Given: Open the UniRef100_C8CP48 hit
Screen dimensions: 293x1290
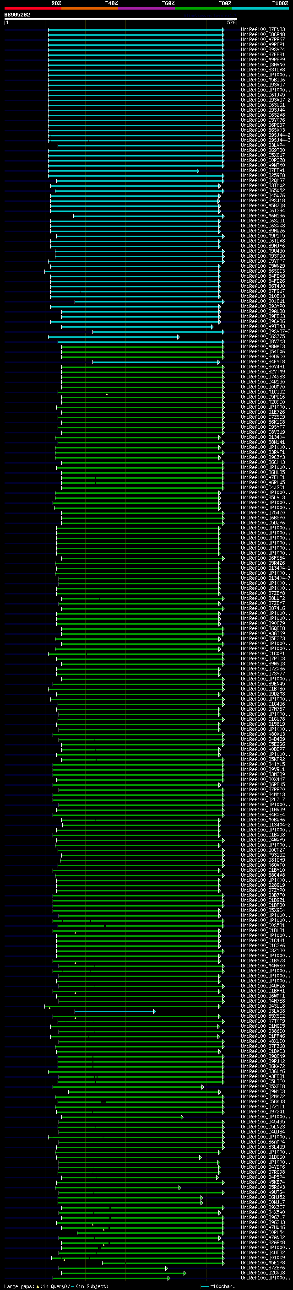Looking at the screenshot, I should [x=263, y=35].
